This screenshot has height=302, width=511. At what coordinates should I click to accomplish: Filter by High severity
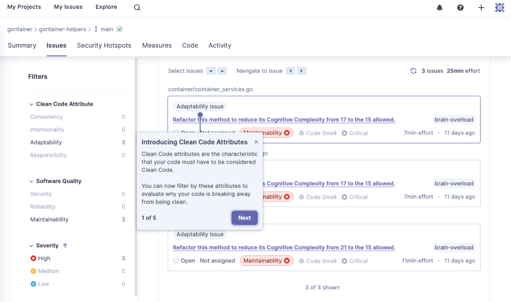point(44,258)
